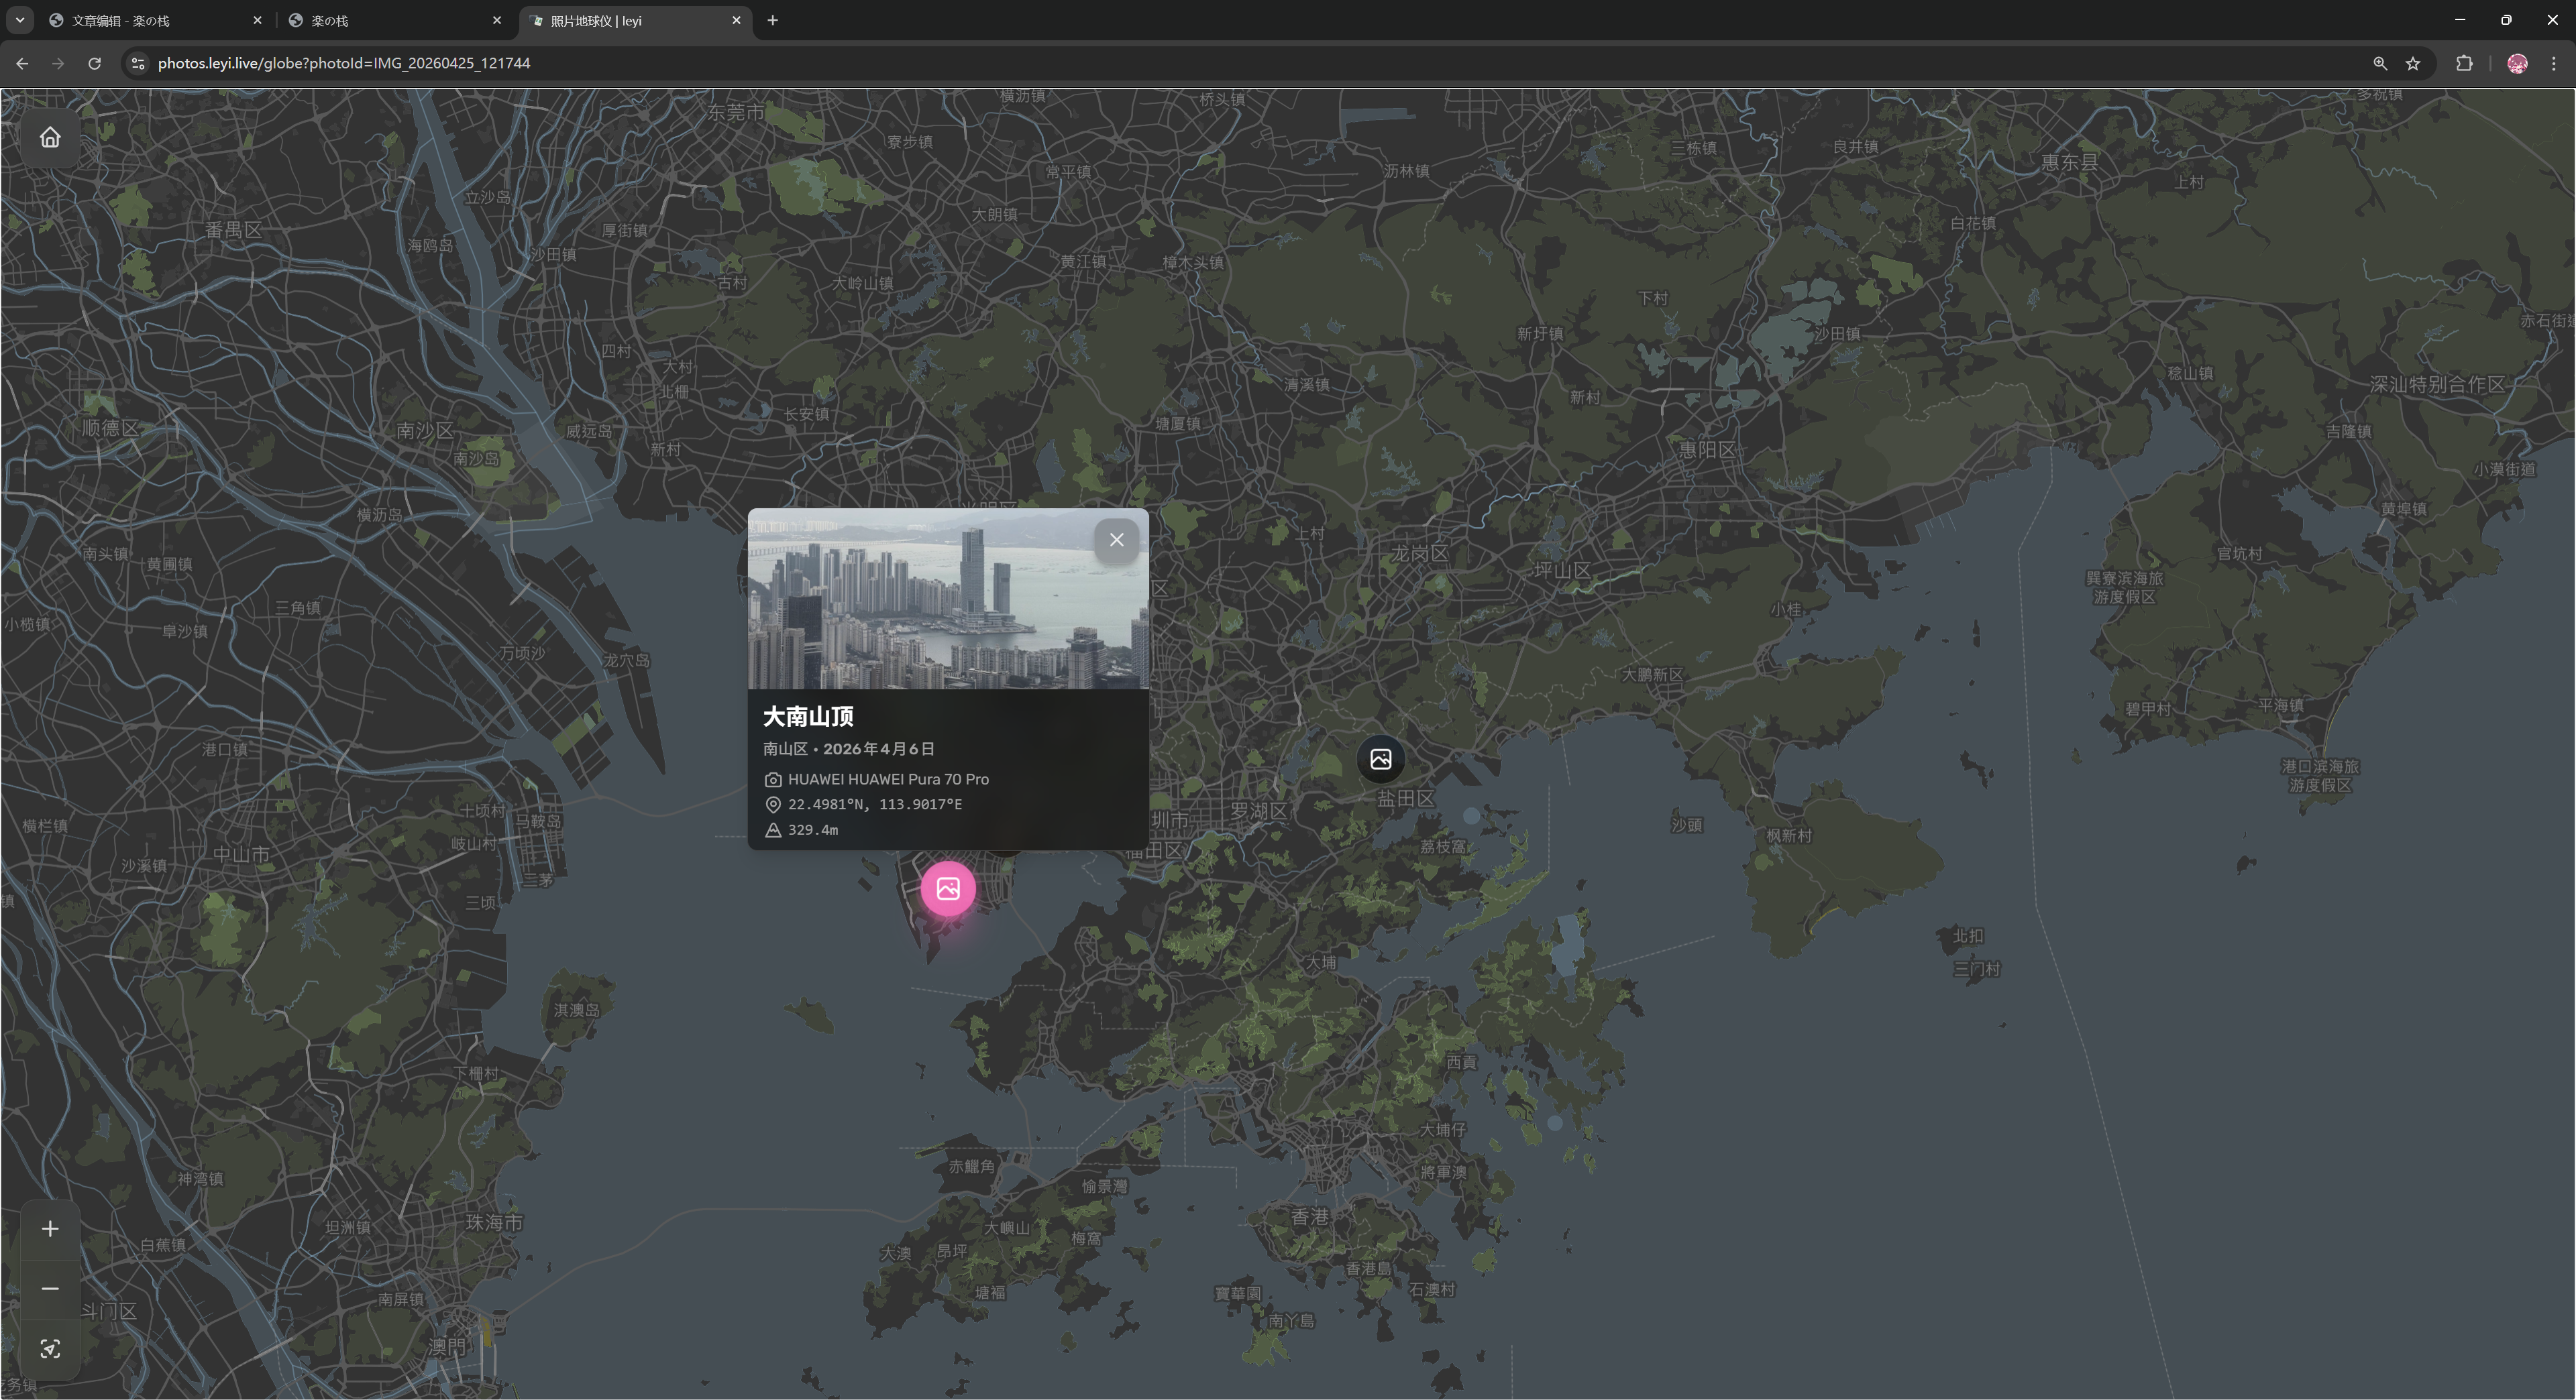The height and width of the screenshot is (1400, 2576).
Task: Close the 栾の栈 tab
Action: (497, 20)
